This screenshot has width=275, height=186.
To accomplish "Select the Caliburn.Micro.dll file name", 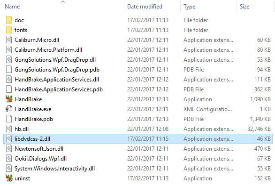I will (37, 40).
